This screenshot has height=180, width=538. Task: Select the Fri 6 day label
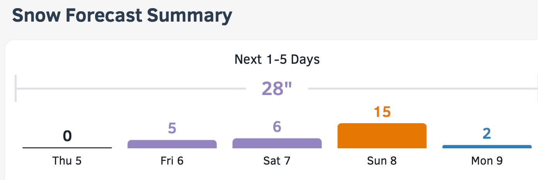[172, 161]
